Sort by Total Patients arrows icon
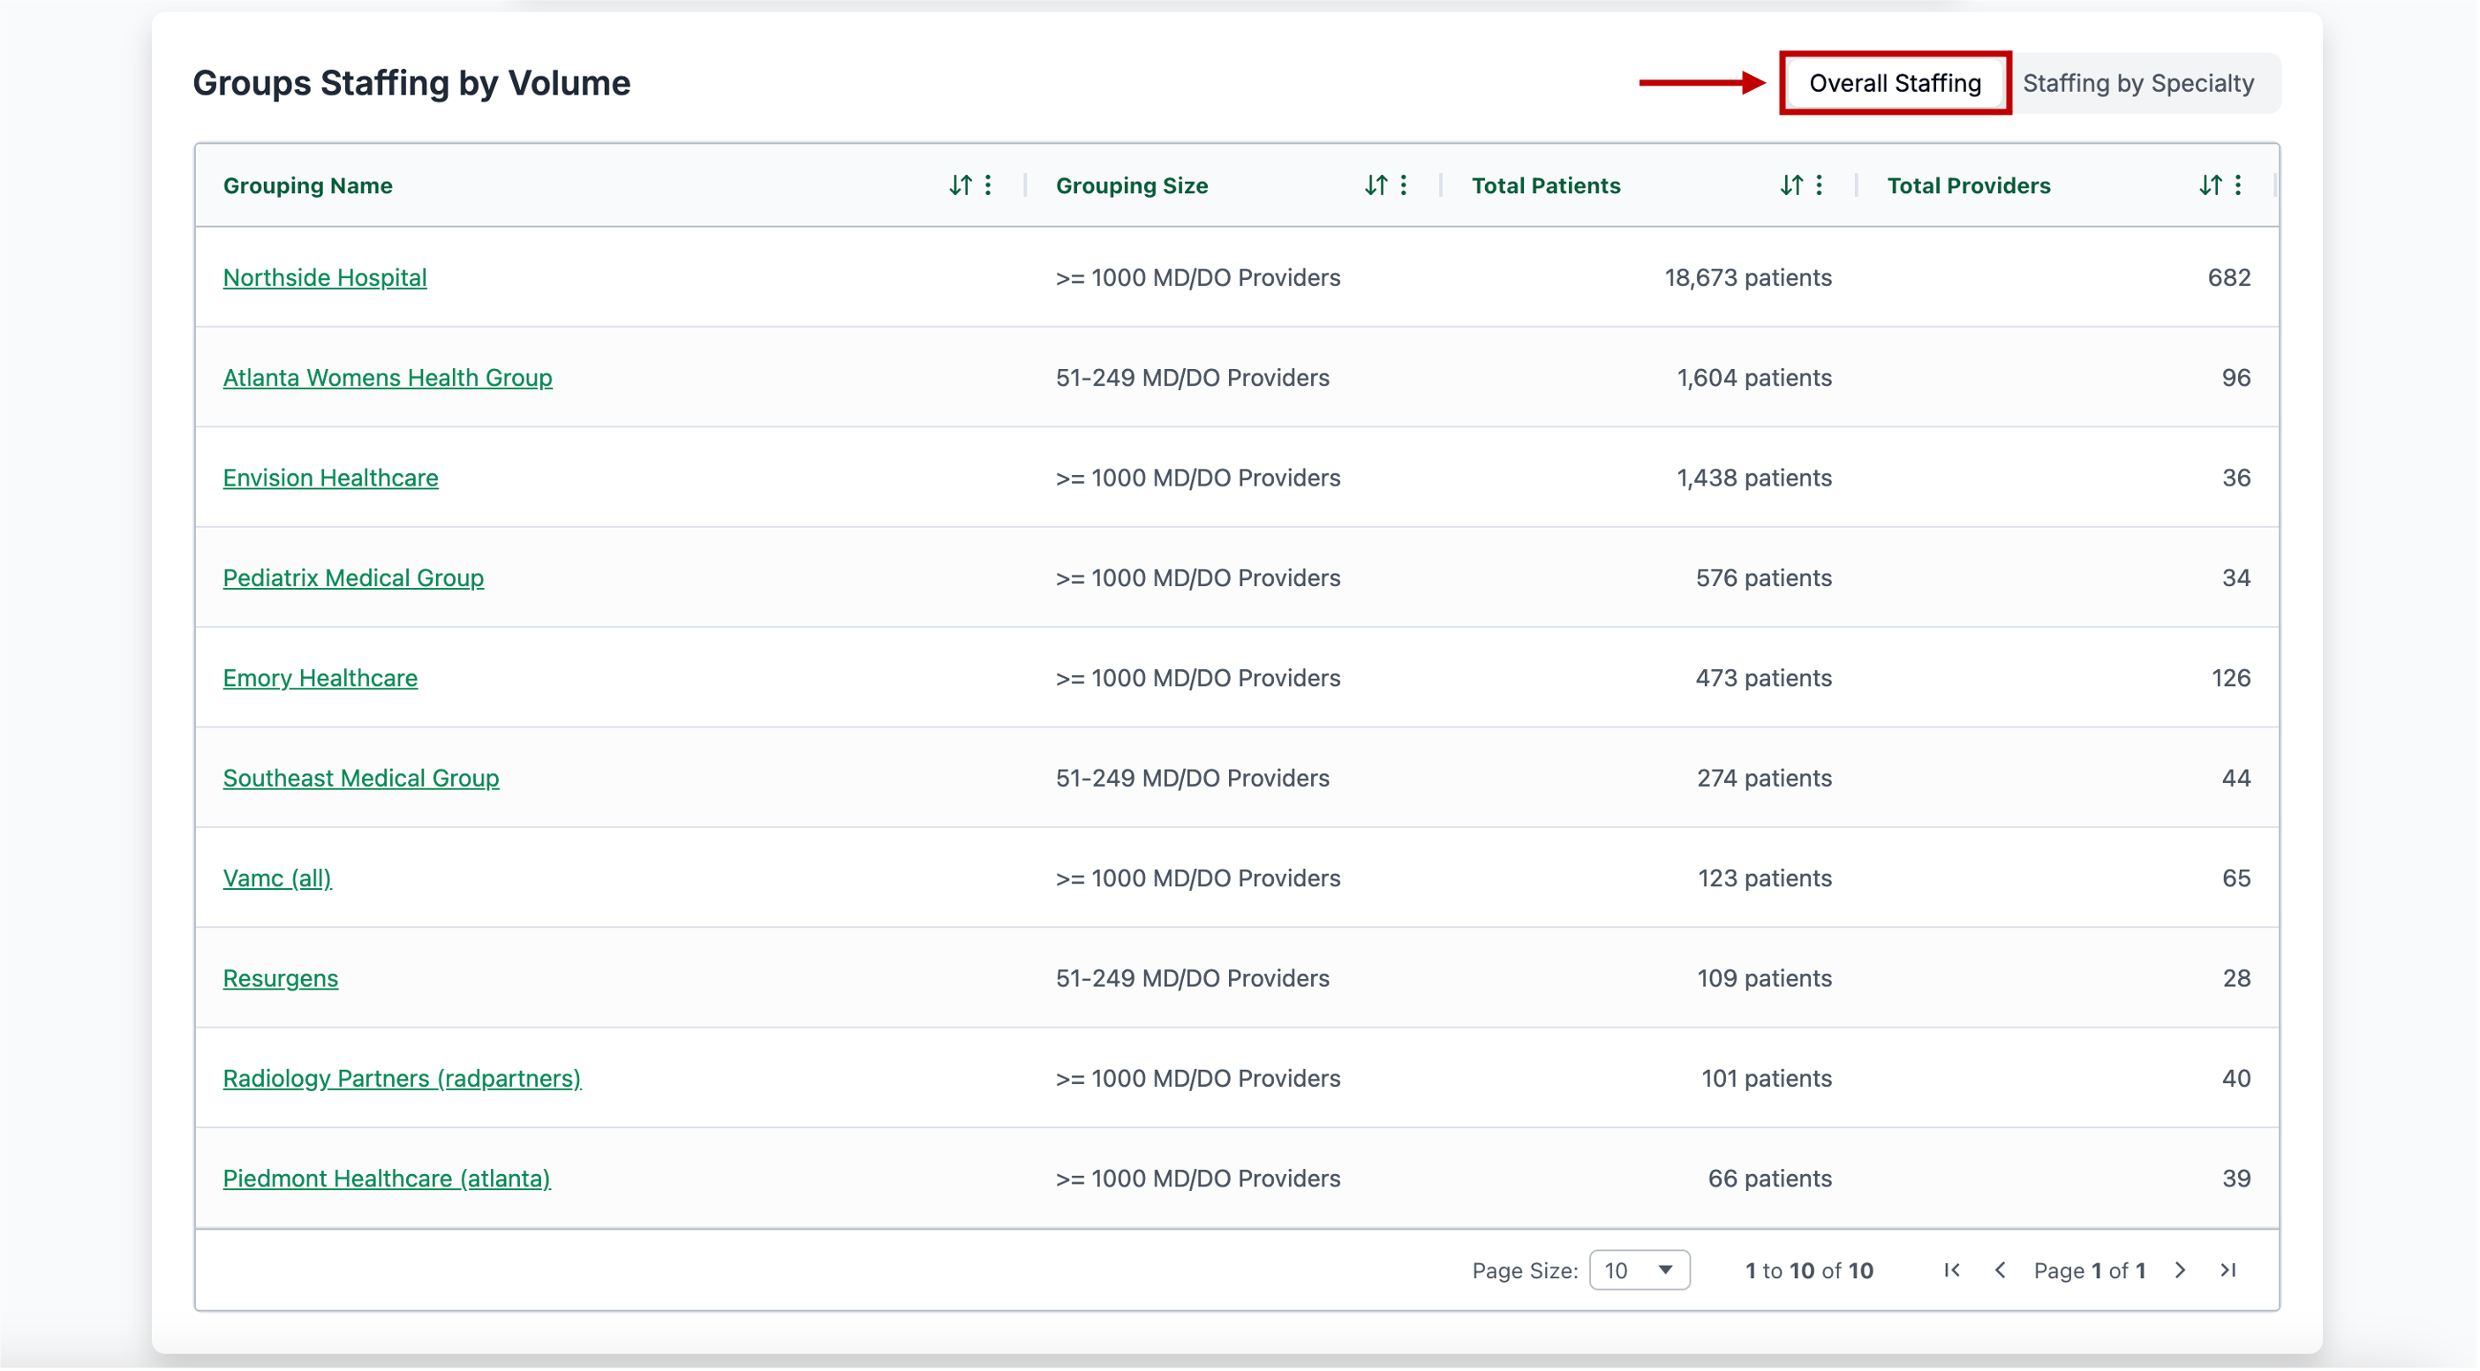This screenshot has height=1371, width=2480. coord(1790,185)
